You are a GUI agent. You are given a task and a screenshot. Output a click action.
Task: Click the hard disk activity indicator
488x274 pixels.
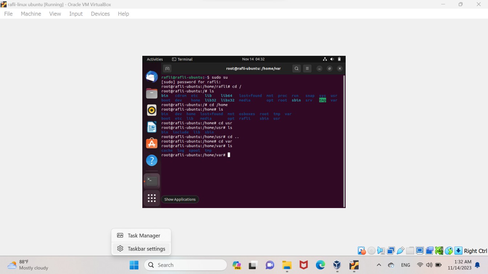[362, 250]
